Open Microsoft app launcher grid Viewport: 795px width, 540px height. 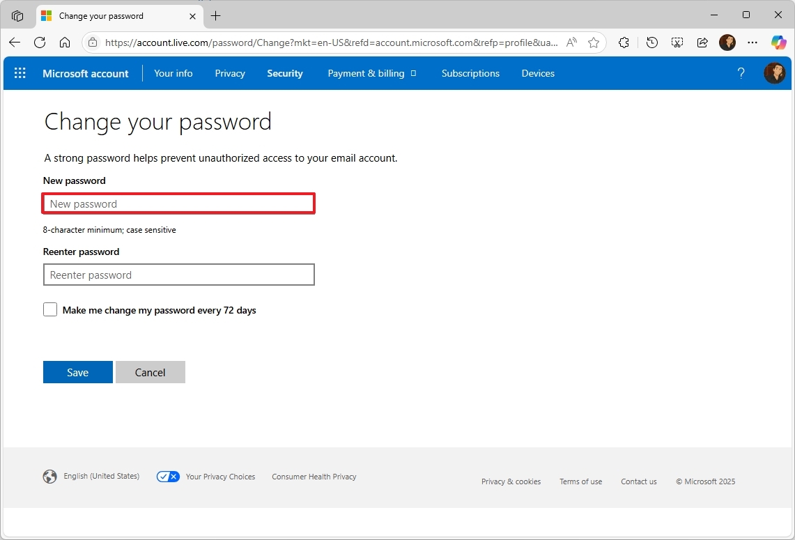(20, 73)
